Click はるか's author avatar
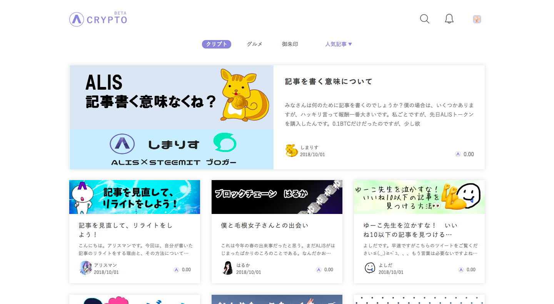Screen dimensions: 554x304 point(228,268)
